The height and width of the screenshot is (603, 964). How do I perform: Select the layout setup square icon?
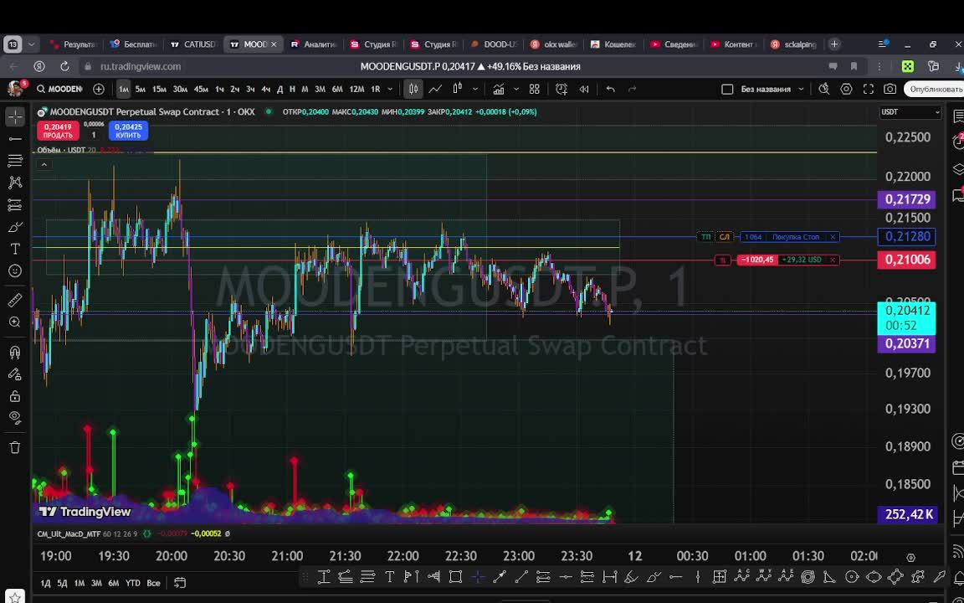point(726,90)
